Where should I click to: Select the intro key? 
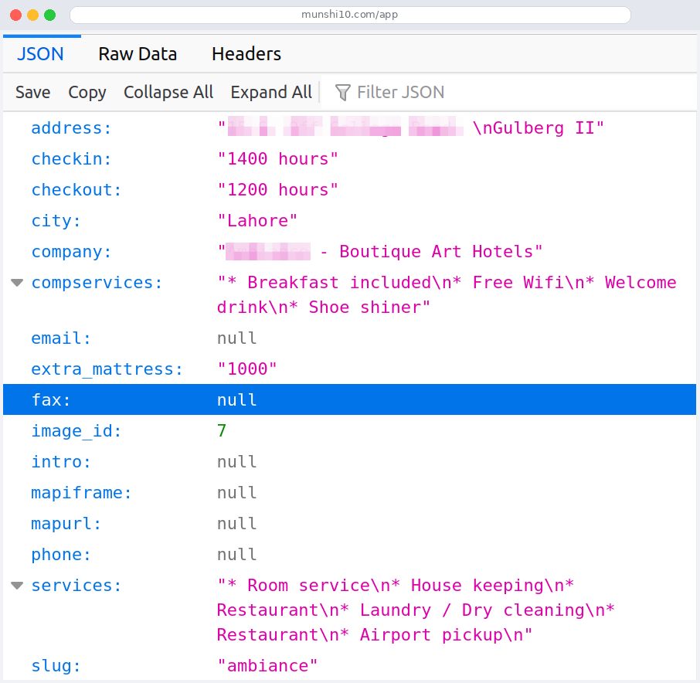(61, 461)
